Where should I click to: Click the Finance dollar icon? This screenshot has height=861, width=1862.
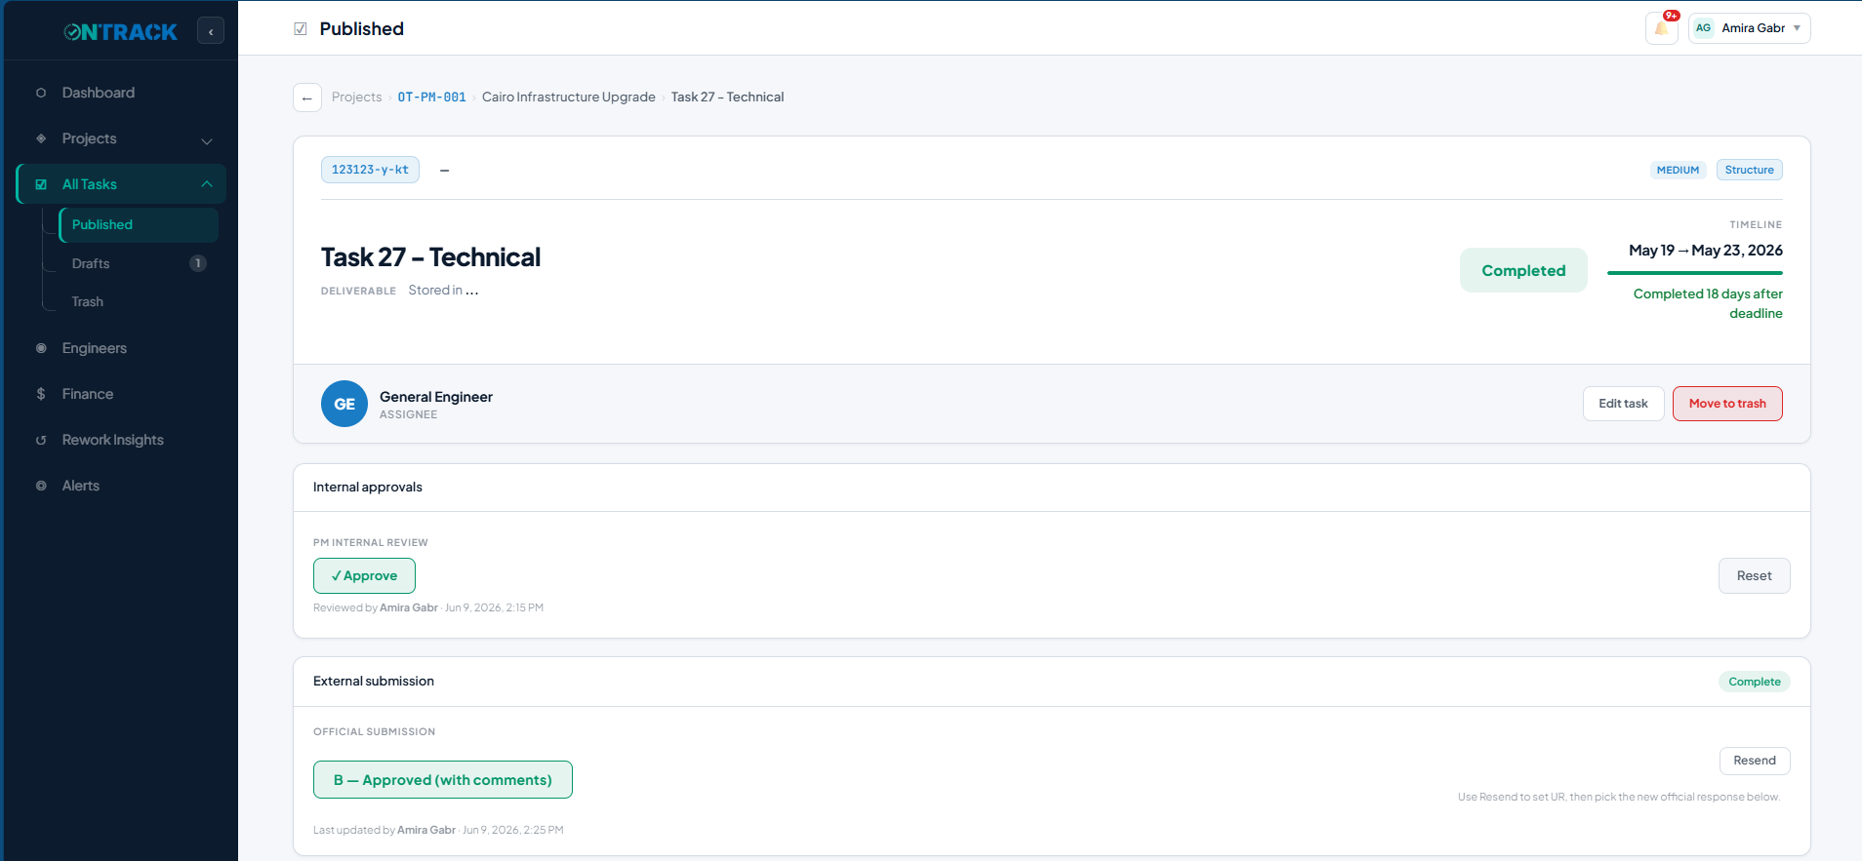tap(41, 394)
